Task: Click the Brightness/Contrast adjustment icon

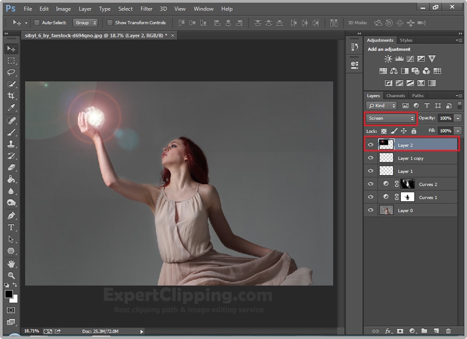Action: point(388,59)
